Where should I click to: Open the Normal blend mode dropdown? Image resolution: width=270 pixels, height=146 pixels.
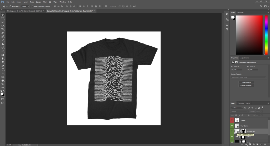[239, 111]
